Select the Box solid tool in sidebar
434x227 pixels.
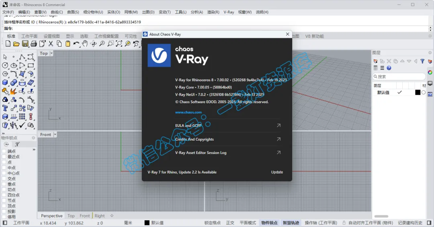[x=5, y=82]
